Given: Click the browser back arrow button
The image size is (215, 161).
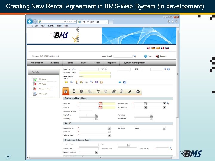Looking at the screenshot, I should pyautogui.click(x=30, y=21).
